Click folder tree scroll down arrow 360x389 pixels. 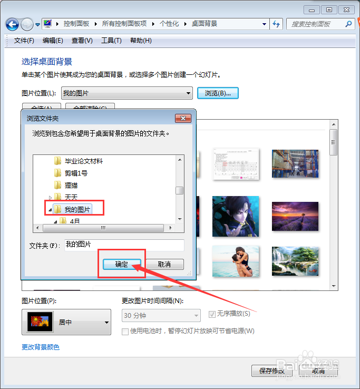pyautogui.click(x=180, y=219)
